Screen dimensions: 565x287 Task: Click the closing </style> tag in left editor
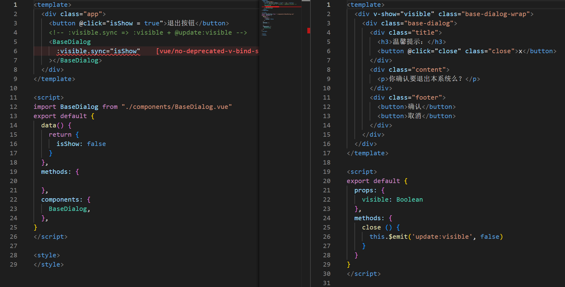click(x=49, y=264)
